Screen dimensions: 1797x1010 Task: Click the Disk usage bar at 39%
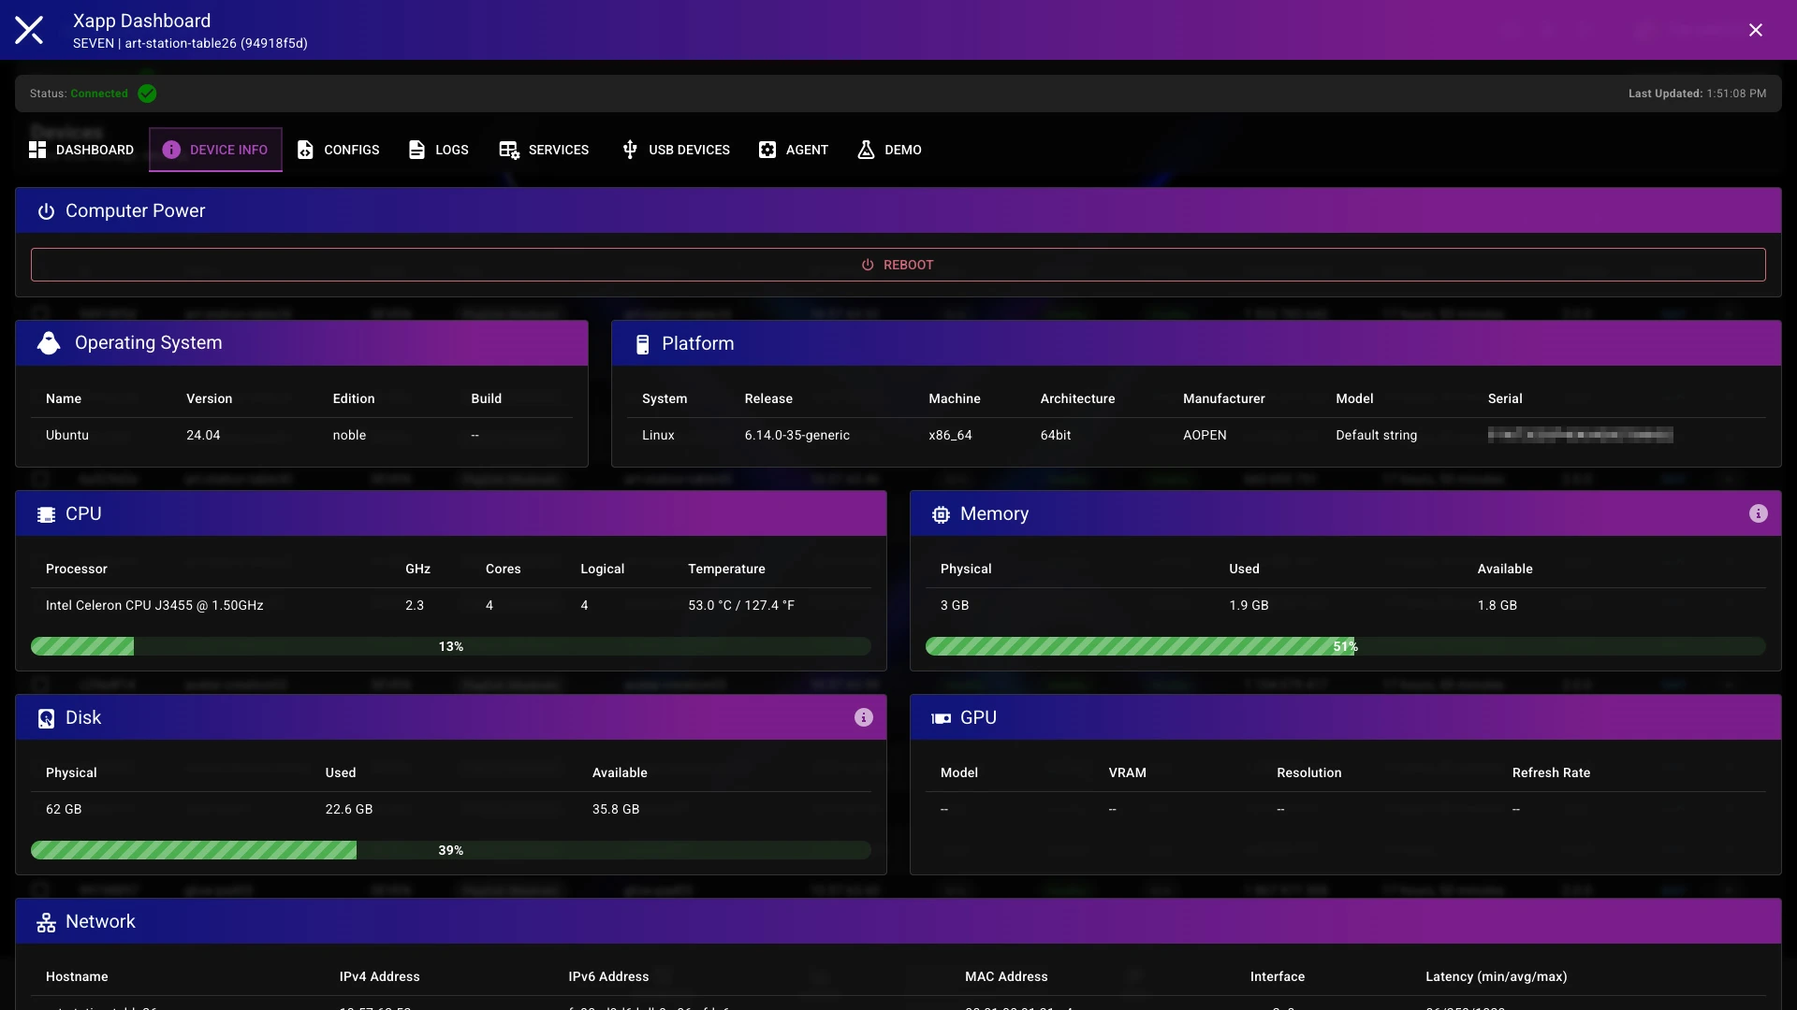click(x=451, y=850)
